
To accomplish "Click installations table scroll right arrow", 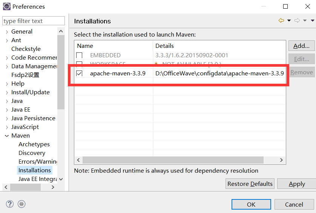I will pyautogui.click(x=281, y=160).
